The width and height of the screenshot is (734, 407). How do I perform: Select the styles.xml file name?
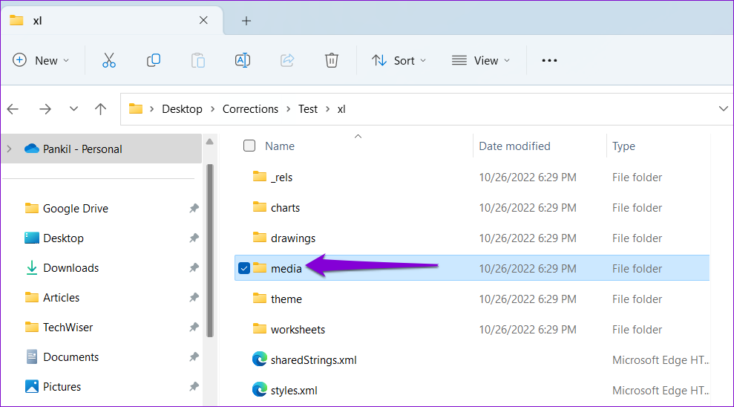click(x=294, y=390)
